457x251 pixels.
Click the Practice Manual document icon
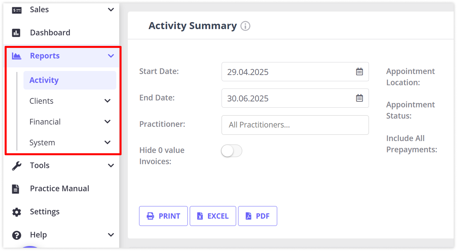coord(16,189)
